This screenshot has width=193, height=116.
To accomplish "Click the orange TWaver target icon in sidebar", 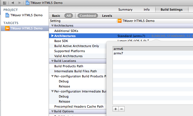I will pyautogui.click(x=7, y=28).
